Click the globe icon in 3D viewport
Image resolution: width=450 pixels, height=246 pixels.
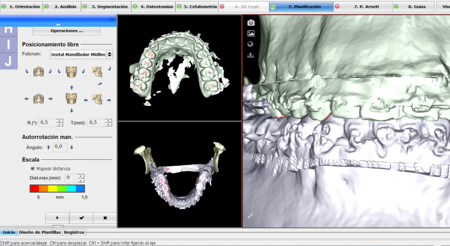click(251, 44)
